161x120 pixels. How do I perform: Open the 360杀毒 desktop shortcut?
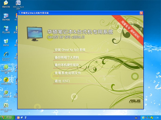(6, 94)
